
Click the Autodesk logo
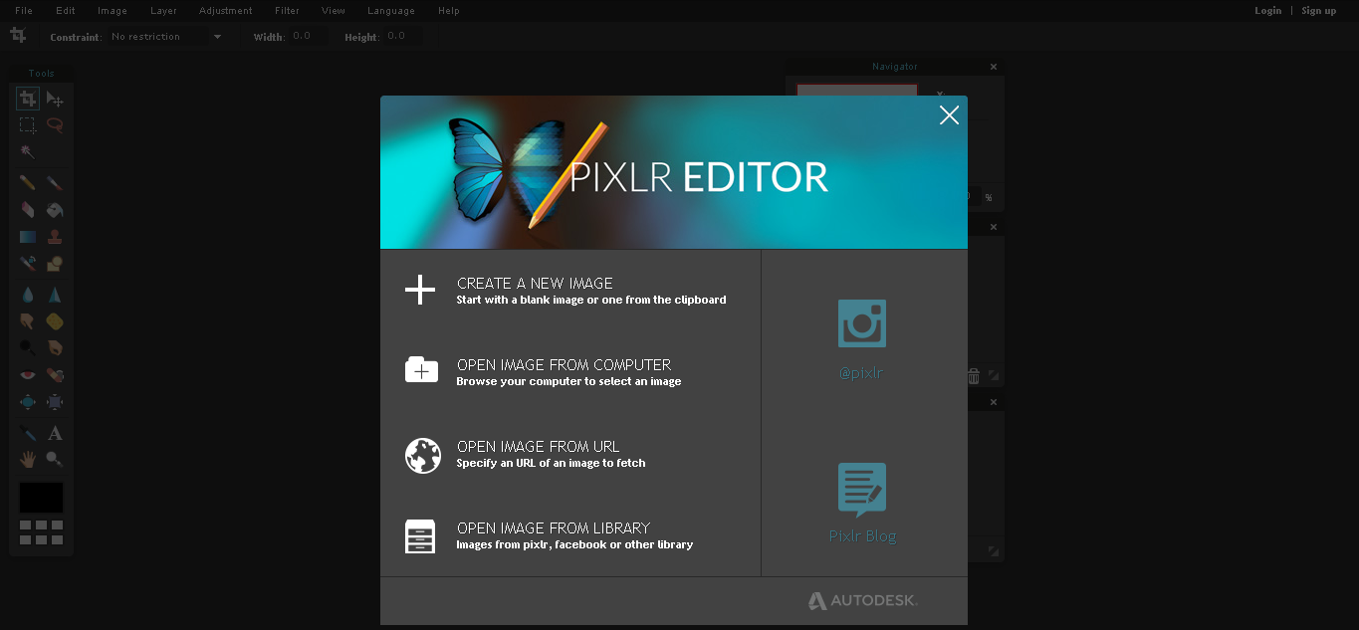862,601
